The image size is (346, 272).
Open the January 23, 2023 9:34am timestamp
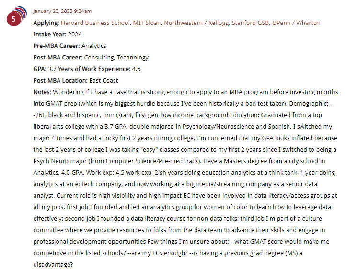tap(62, 11)
